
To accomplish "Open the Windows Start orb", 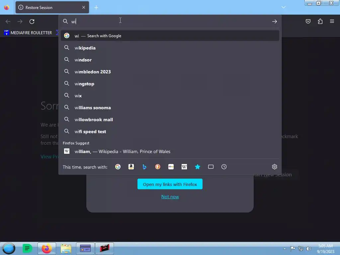I will 9,248.
